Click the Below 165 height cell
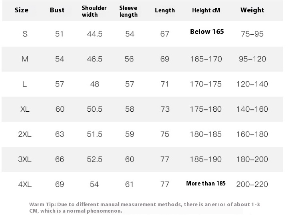The image size is (290, 215). tap(207, 32)
